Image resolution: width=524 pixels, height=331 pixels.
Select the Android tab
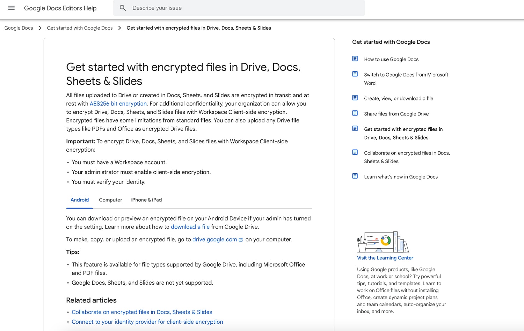[80, 200]
